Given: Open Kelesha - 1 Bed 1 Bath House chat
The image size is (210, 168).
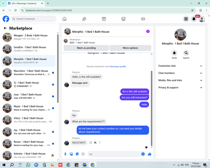Looking at the screenshot, I should 29,155.
